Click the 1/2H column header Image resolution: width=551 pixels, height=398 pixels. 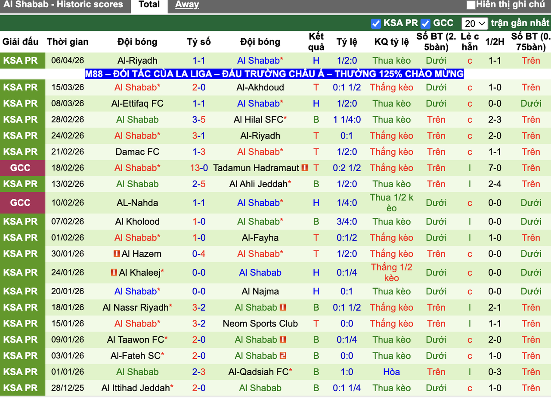click(x=495, y=42)
